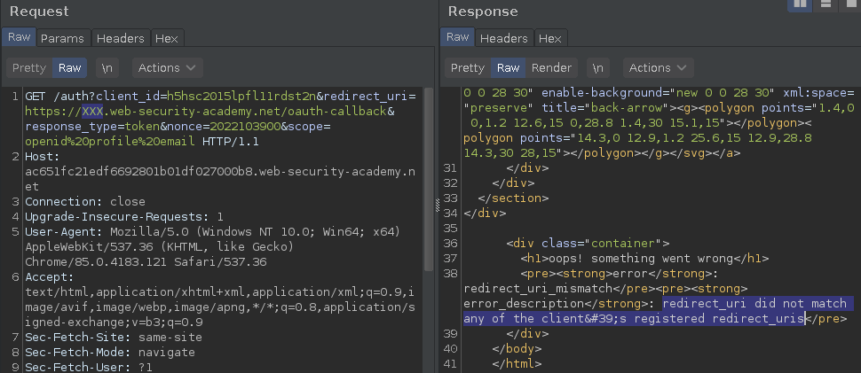
Task: Open the Request Headers tab
Action: [120, 38]
